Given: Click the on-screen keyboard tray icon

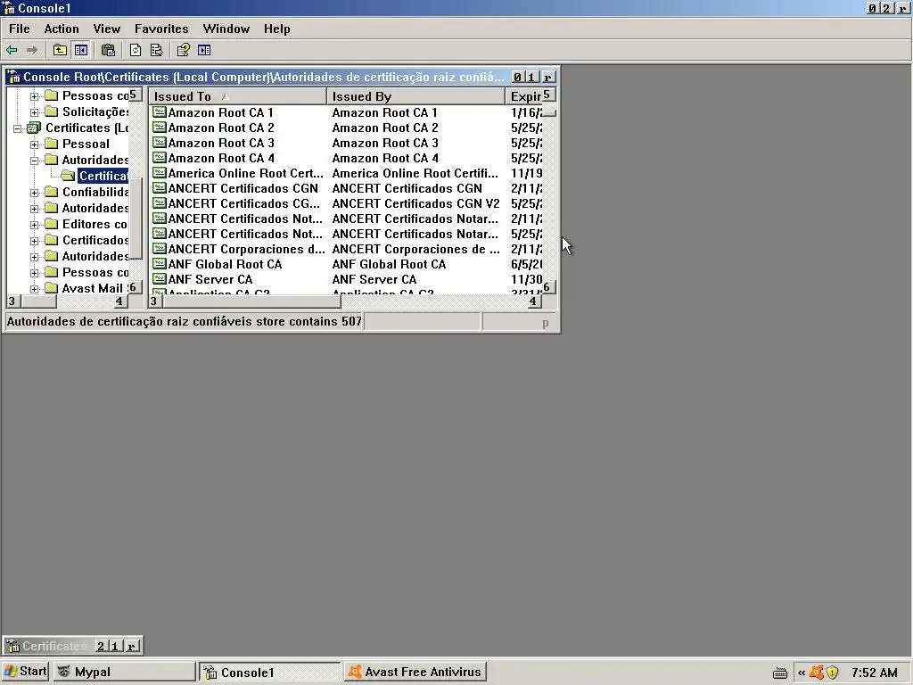Looking at the screenshot, I should coord(780,673).
